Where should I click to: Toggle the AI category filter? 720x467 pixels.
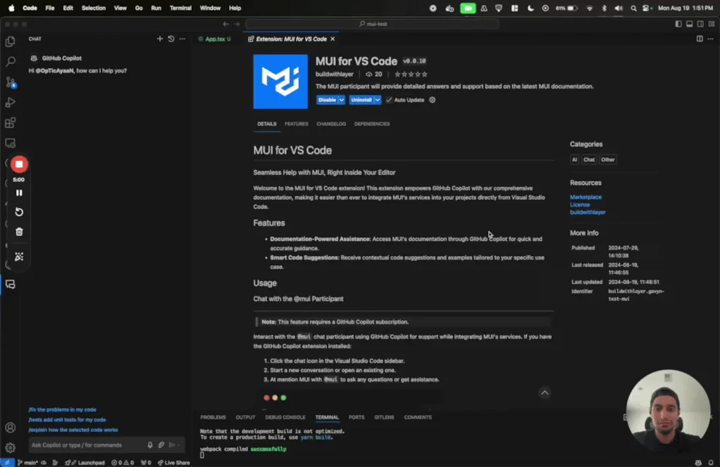(574, 159)
